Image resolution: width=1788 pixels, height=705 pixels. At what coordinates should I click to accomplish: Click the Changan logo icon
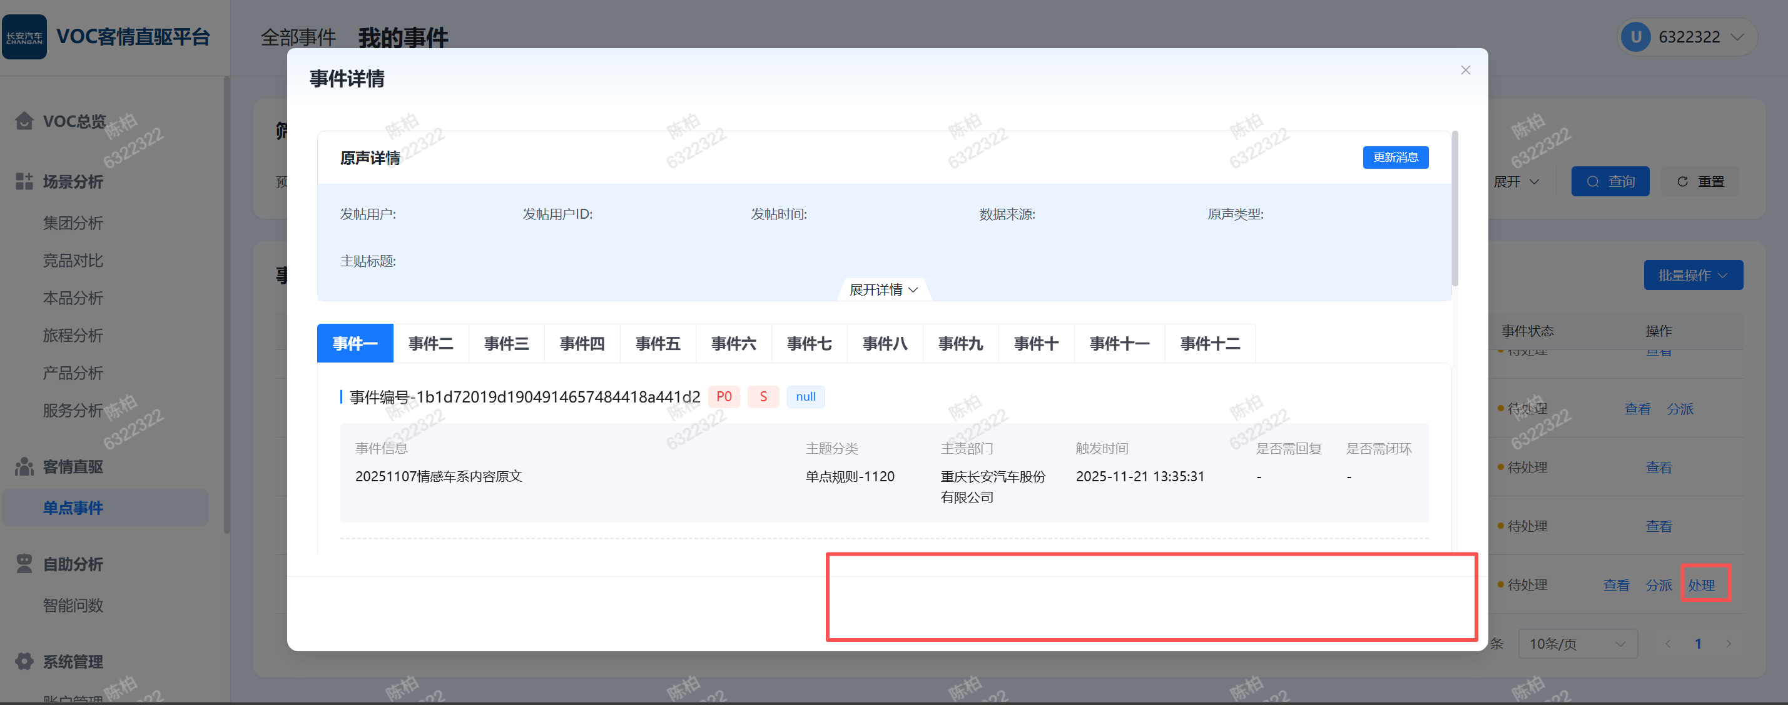[x=24, y=37]
